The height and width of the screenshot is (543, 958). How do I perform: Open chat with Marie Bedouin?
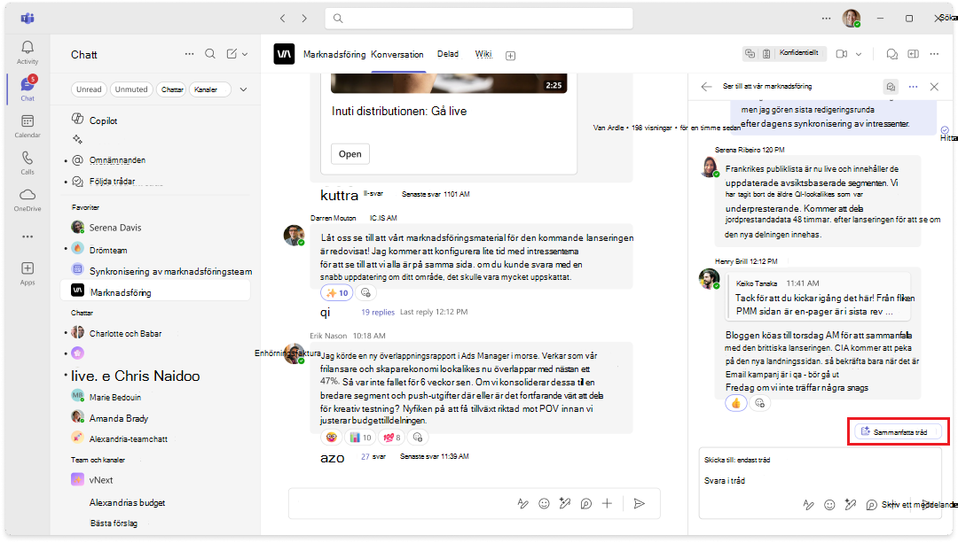[x=156, y=397]
